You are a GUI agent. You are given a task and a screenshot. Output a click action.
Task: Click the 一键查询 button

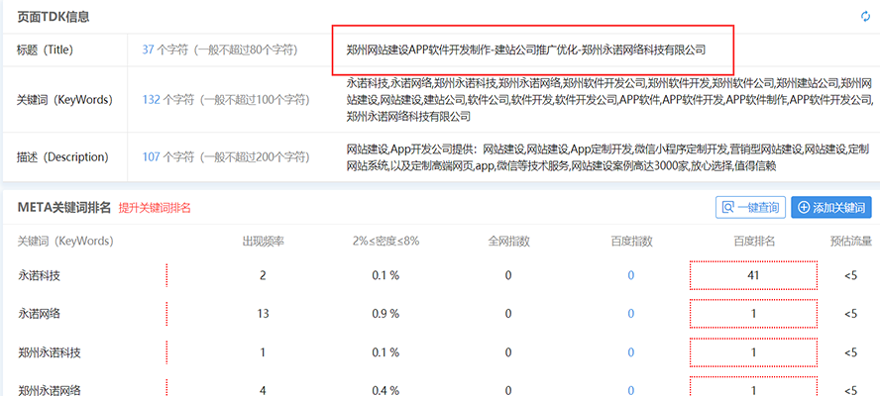[750, 208]
